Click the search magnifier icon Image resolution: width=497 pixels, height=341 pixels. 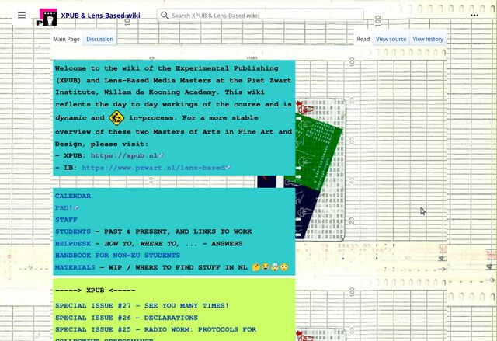click(164, 15)
